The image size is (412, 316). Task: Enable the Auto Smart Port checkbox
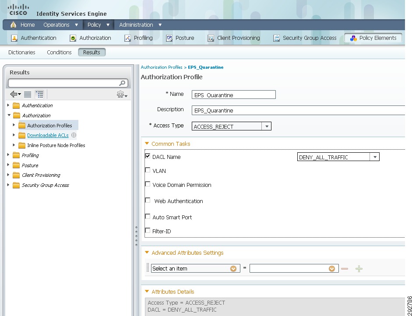coord(148,216)
